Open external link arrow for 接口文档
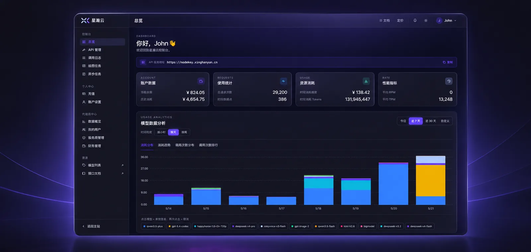The height and width of the screenshot is (252, 531). coord(122,173)
